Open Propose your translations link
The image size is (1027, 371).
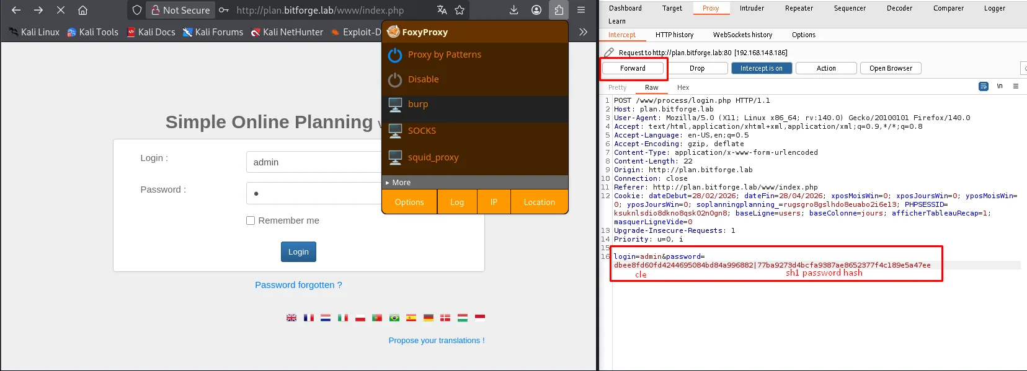point(437,340)
